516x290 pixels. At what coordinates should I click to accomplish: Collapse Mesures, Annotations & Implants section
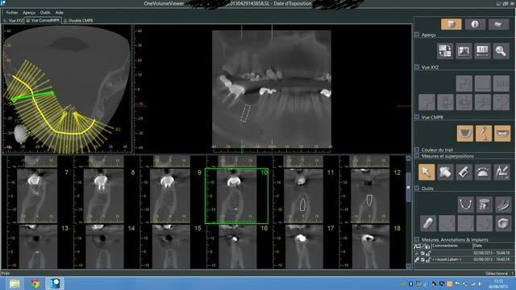pos(417,240)
